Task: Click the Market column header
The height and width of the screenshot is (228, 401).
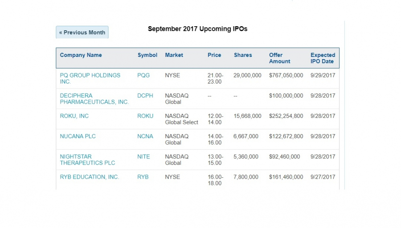Action: click(174, 55)
